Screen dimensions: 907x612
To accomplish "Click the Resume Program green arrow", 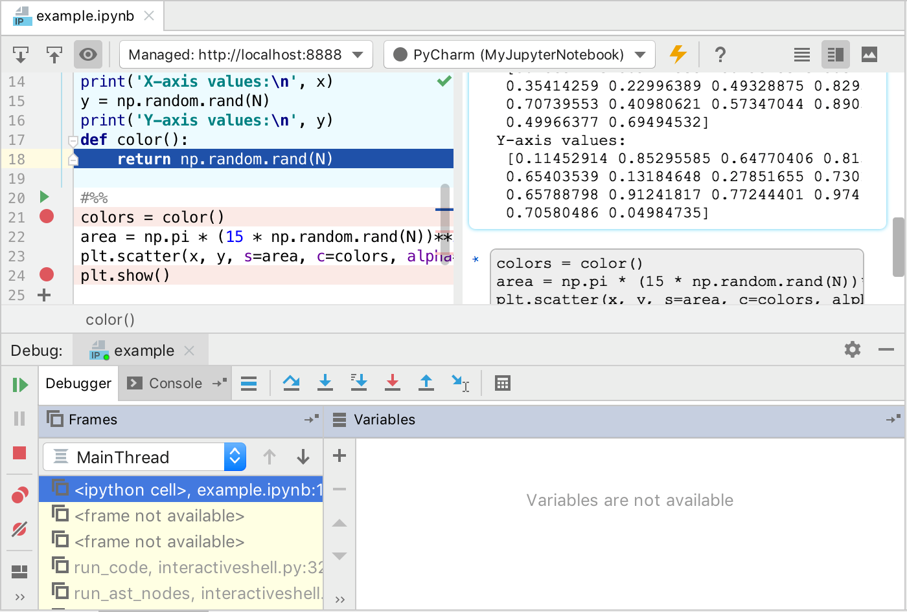I will coord(19,384).
